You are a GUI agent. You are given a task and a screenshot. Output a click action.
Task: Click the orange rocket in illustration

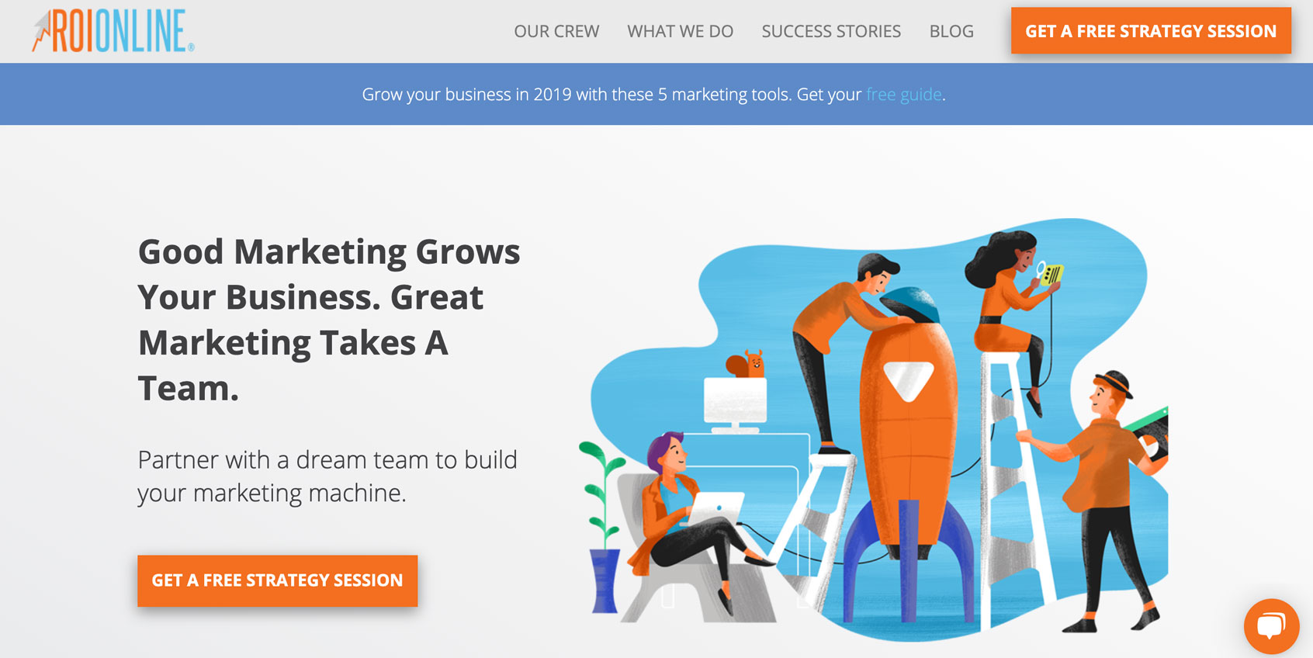click(x=906, y=435)
